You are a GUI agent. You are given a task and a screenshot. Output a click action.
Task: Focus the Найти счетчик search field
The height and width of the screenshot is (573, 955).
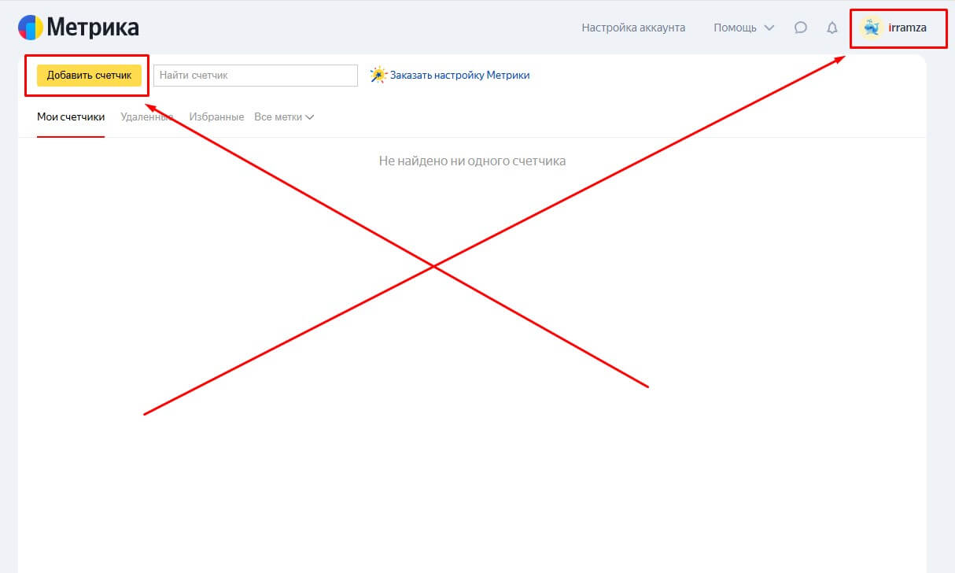(256, 76)
